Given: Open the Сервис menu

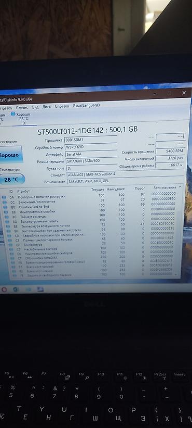Looking at the screenshot, I should tap(22, 108).
